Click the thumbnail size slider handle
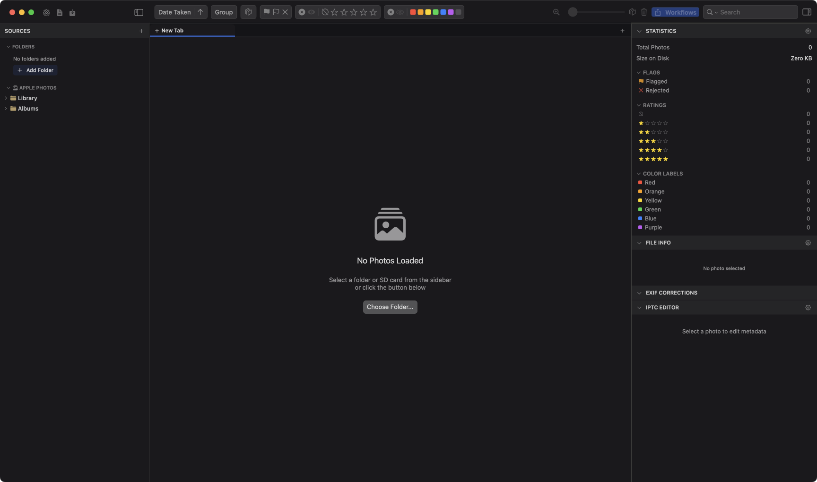This screenshot has width=817, height=482. (573, 12)
